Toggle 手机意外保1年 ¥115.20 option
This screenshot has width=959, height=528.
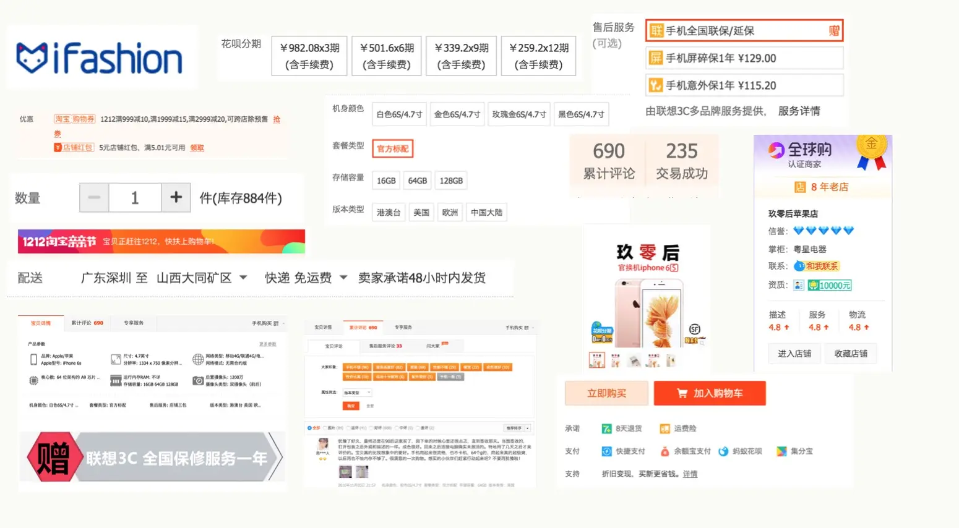click(744, 85)
